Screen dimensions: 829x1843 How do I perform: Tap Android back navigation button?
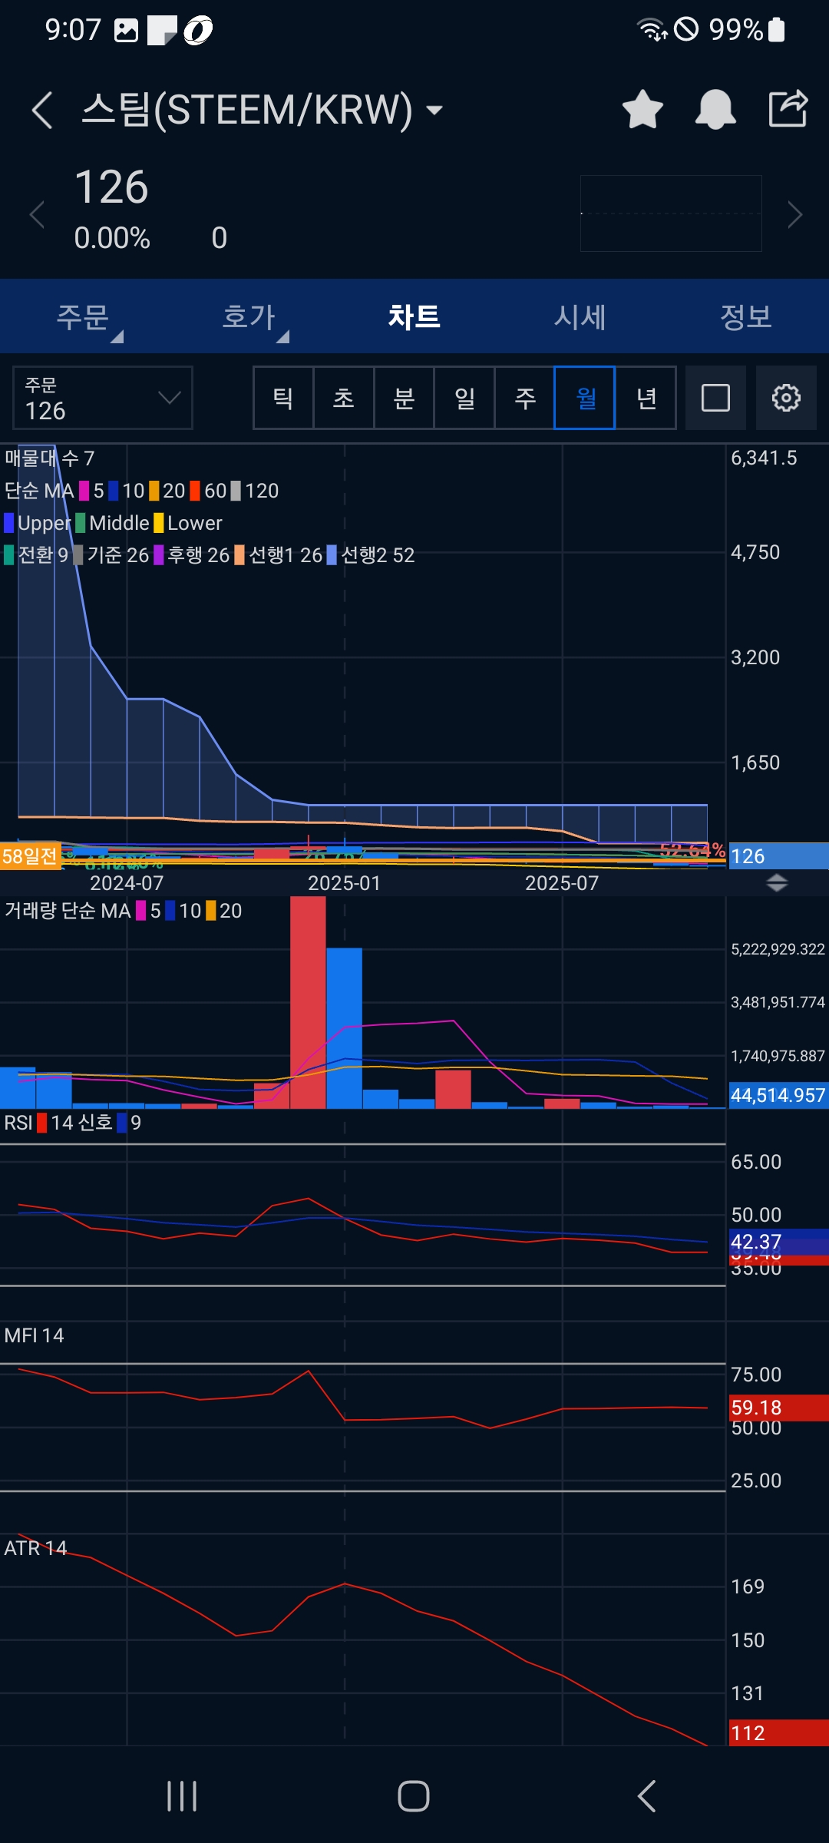tap(647, 1796)
